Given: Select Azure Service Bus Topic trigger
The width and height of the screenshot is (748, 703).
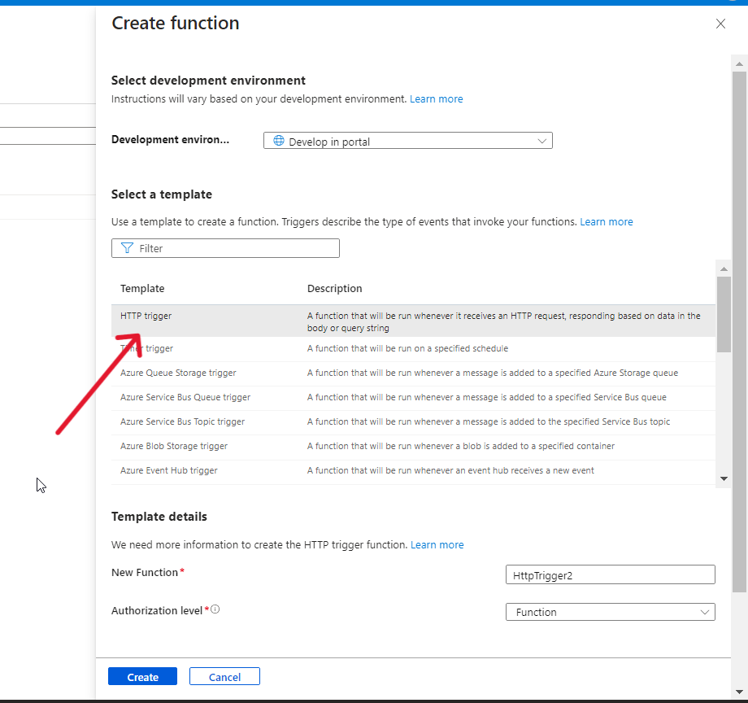Looking at the screenshot, I should click(x=182, y=421).
